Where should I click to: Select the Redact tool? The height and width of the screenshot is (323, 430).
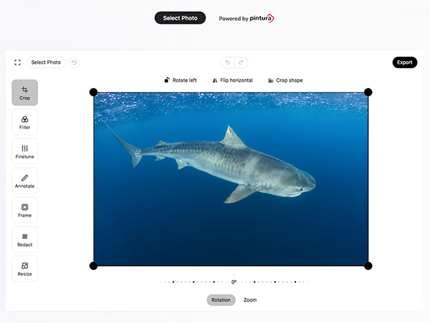(24, 240)
